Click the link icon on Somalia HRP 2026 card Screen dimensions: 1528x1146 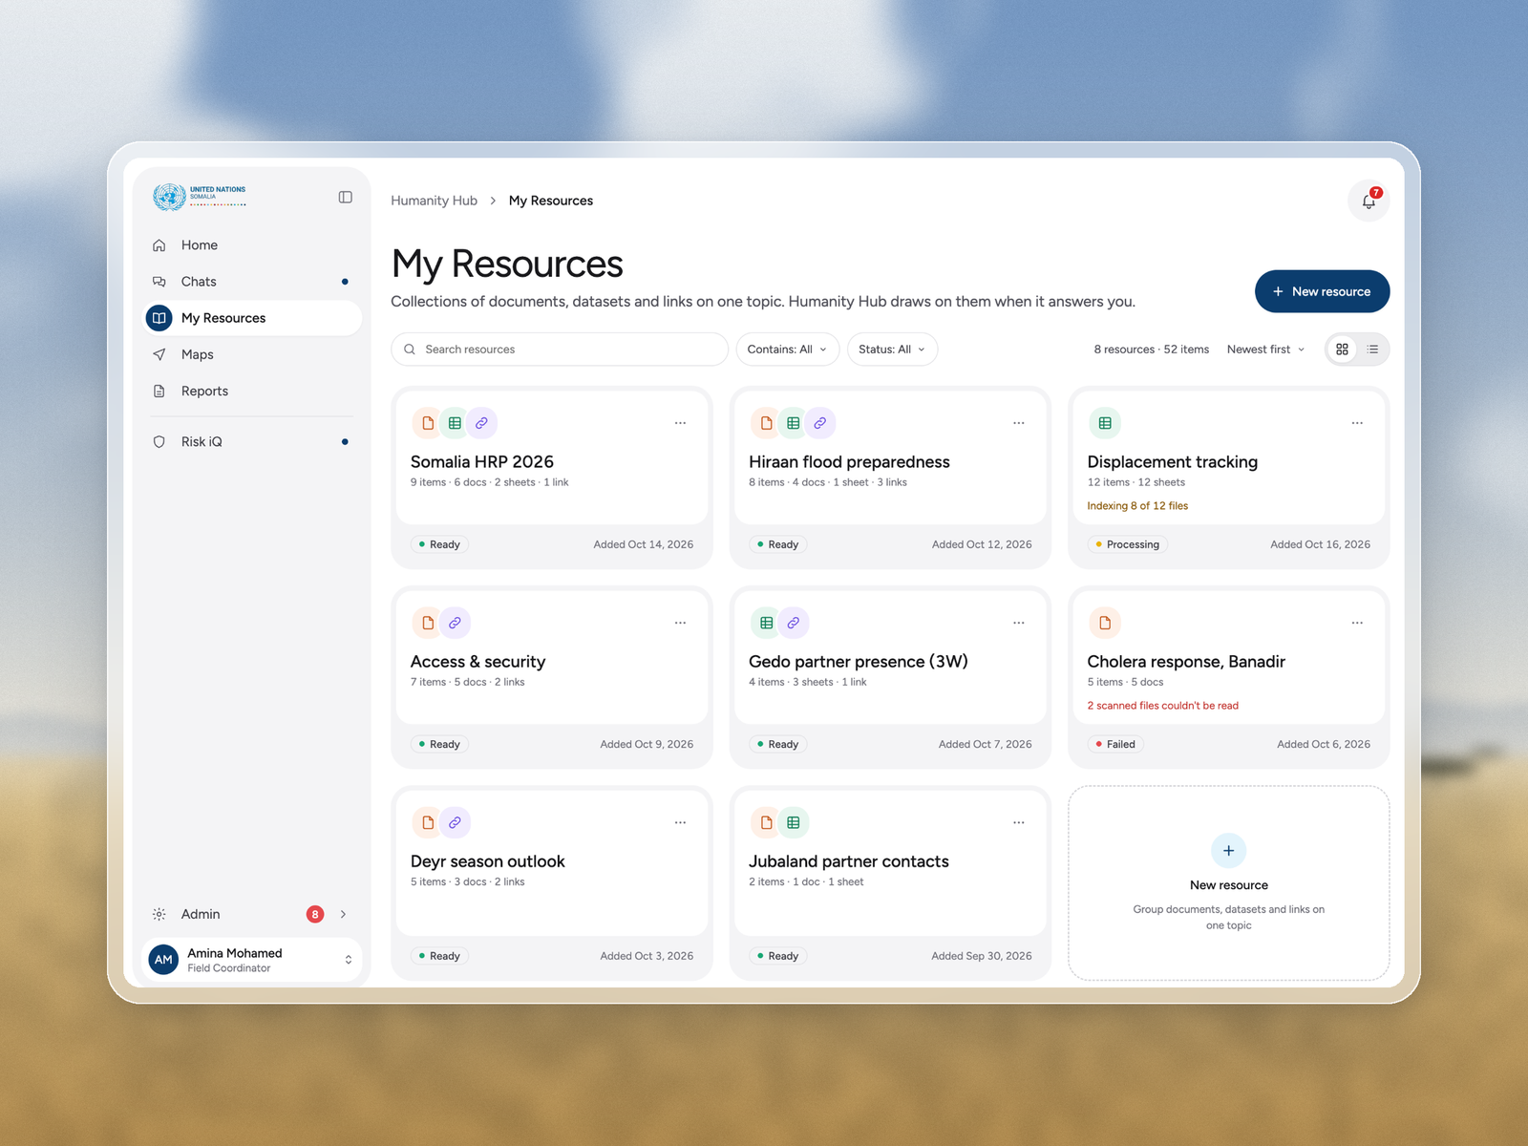click(x=481, y=423)
